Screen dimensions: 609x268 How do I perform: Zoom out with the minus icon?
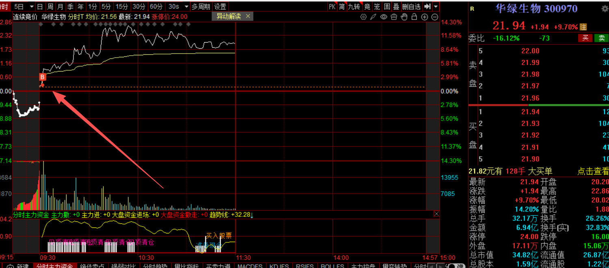[x=435, y=17]
